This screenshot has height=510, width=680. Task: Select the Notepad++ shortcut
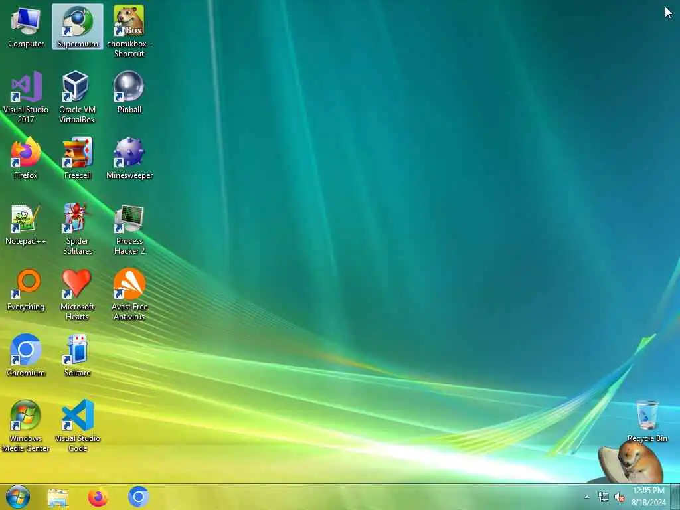point(26,224)
